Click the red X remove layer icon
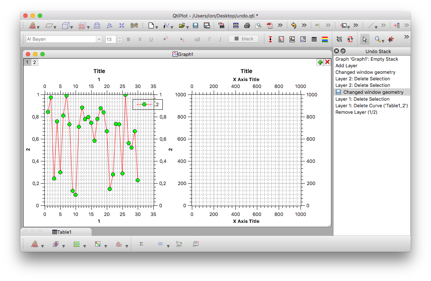This screenshot has height=281, width=431. click(x=327, y=62)
